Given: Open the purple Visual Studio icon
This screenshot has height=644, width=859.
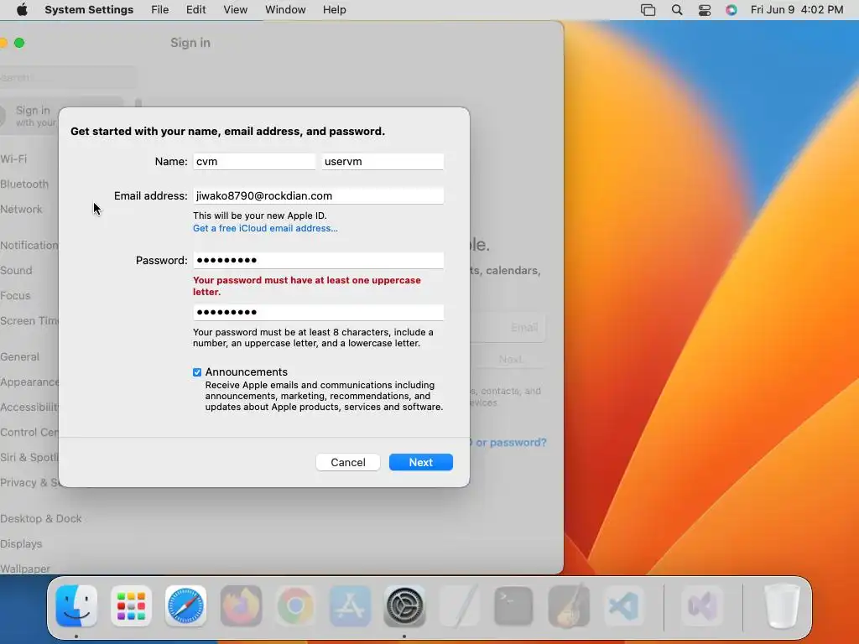Looking at the screenshot, I should 703,606.
